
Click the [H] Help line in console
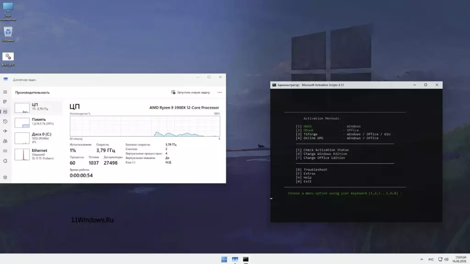(x=304, y=177)
